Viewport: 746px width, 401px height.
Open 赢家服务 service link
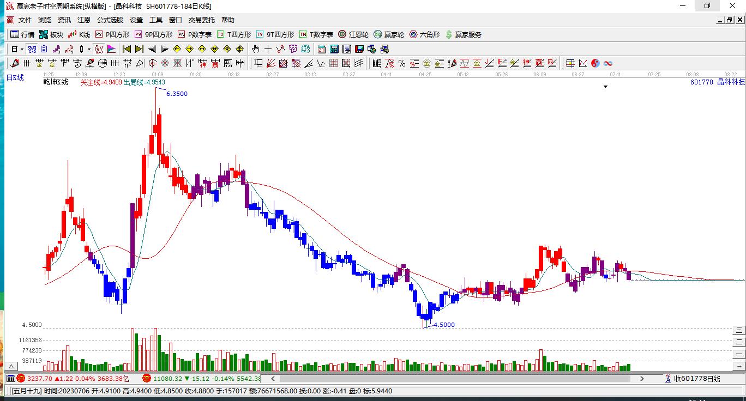tap(464, 34)
